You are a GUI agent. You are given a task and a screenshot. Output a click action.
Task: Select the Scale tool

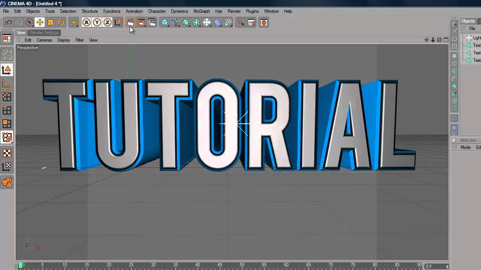pos(50,22)
